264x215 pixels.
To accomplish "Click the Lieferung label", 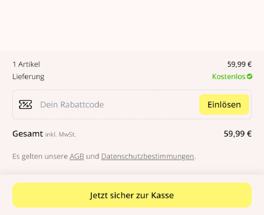I will coord(28,77).
